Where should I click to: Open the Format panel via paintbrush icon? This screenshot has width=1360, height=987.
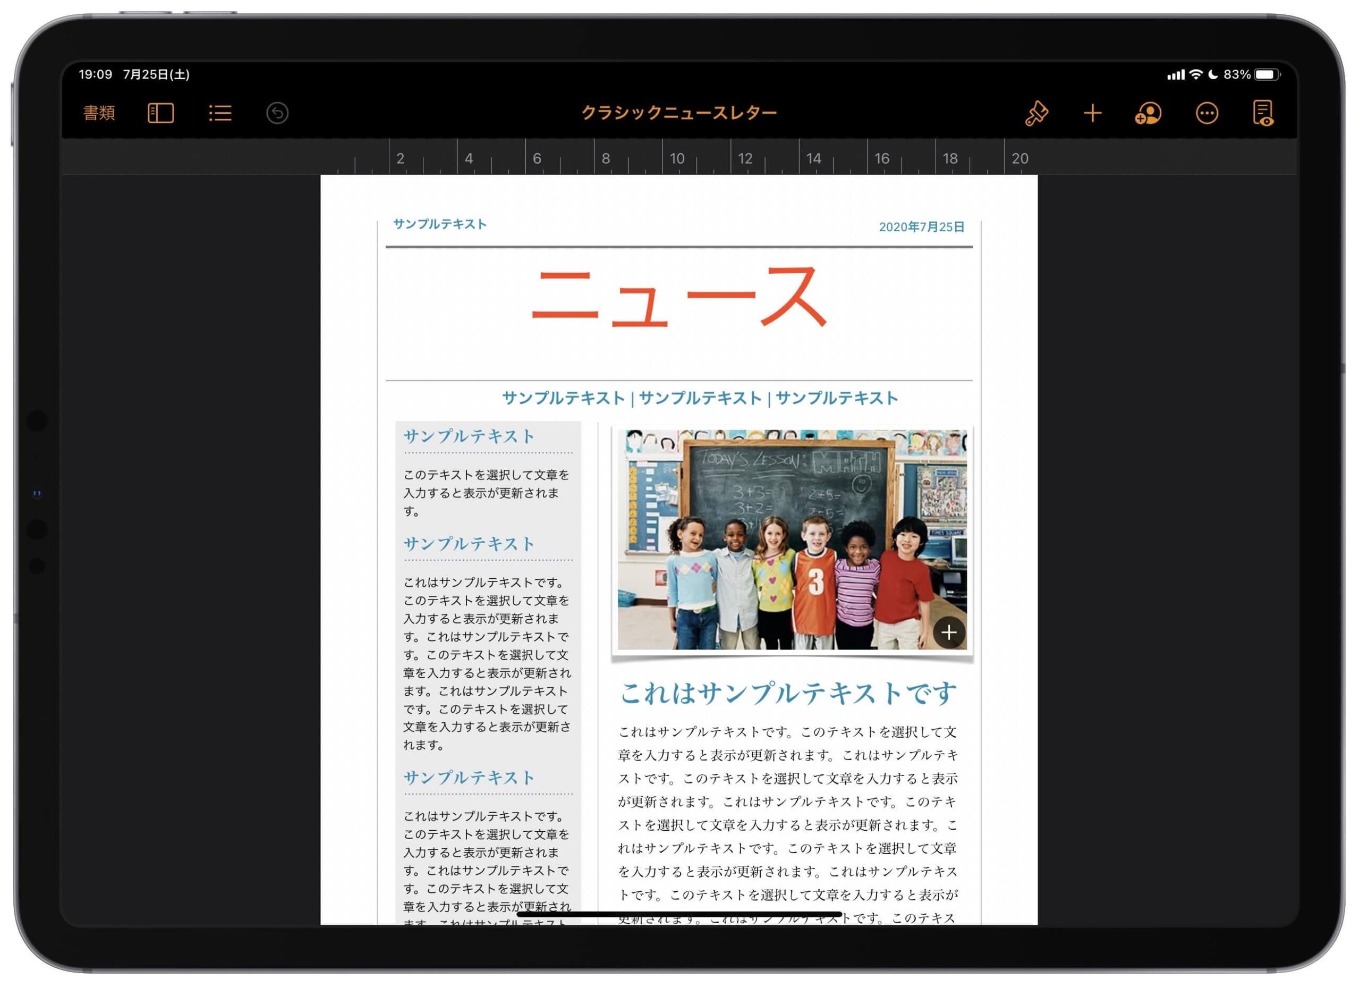click(x=1037, y=112)
